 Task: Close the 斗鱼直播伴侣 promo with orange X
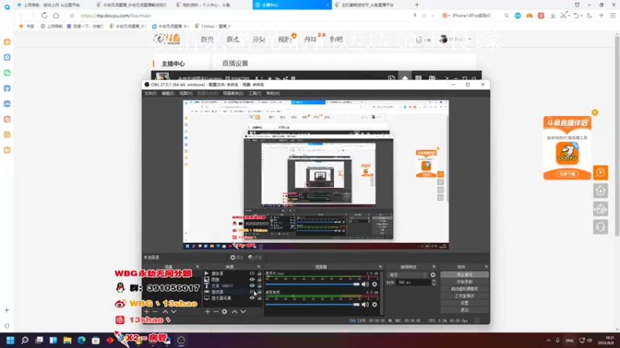[594, 112]
